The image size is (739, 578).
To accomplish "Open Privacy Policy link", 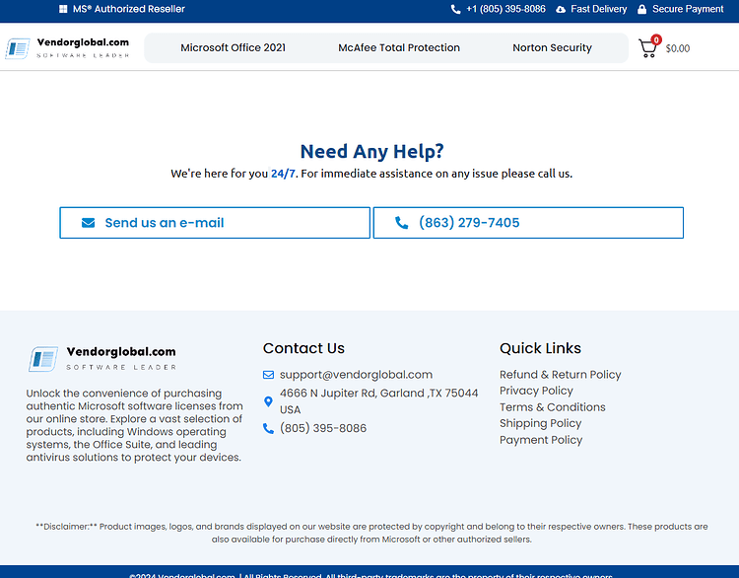I will point(536,391).
